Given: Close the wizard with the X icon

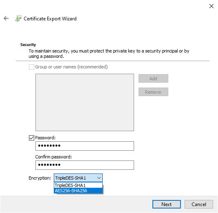Looking at the screenshot, I should tap(211, 6).
